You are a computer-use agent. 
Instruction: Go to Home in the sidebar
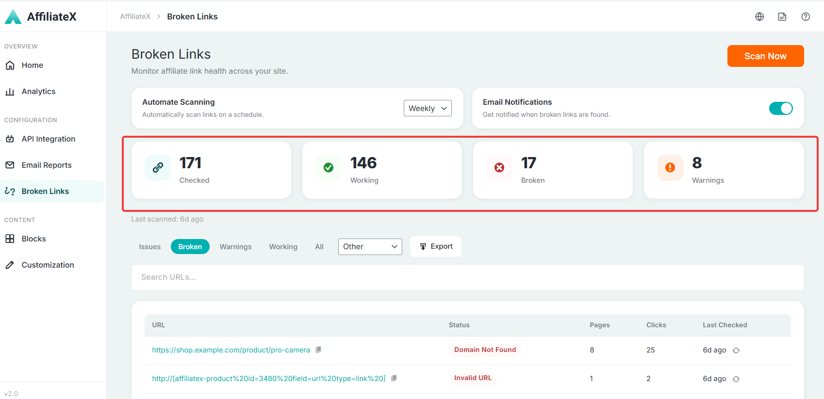(32, 65)
